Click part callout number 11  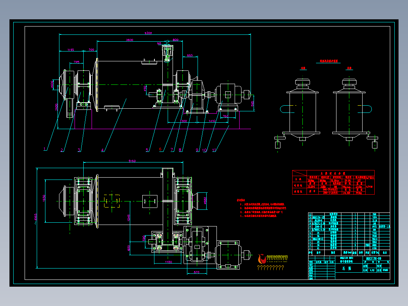point(214,150)
